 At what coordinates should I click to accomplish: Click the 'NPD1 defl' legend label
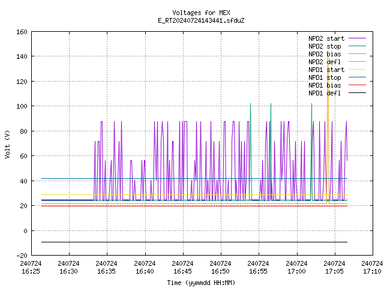tap(325, 94)
